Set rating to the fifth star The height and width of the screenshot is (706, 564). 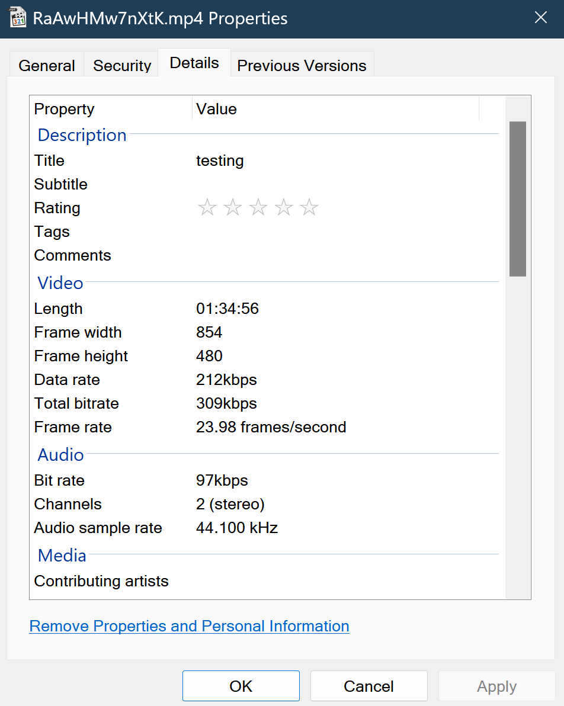(309, 208)
